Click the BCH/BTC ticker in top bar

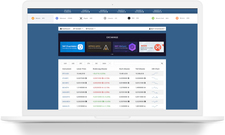103,11
